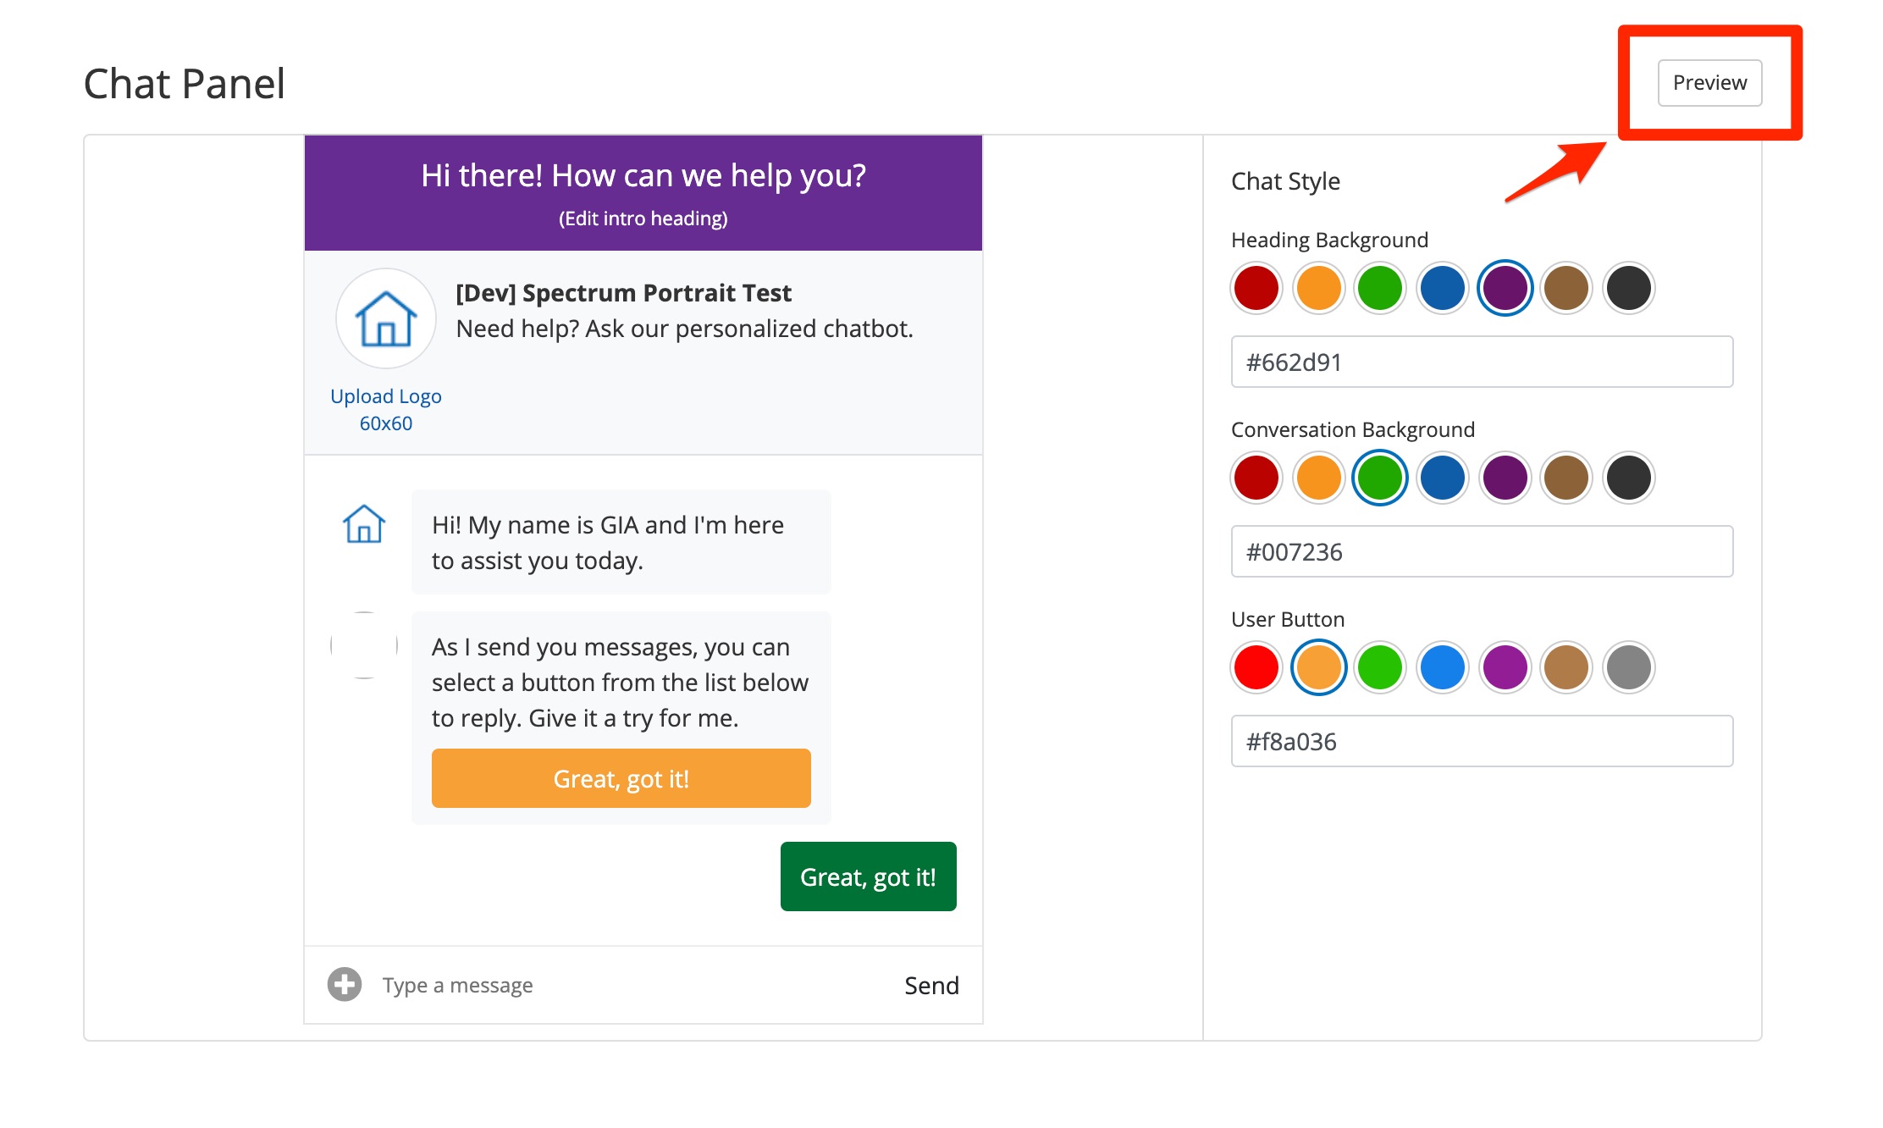The image size is (1883, 1128).
Task: Select red Heading Background swatch
Action: 1256,288
